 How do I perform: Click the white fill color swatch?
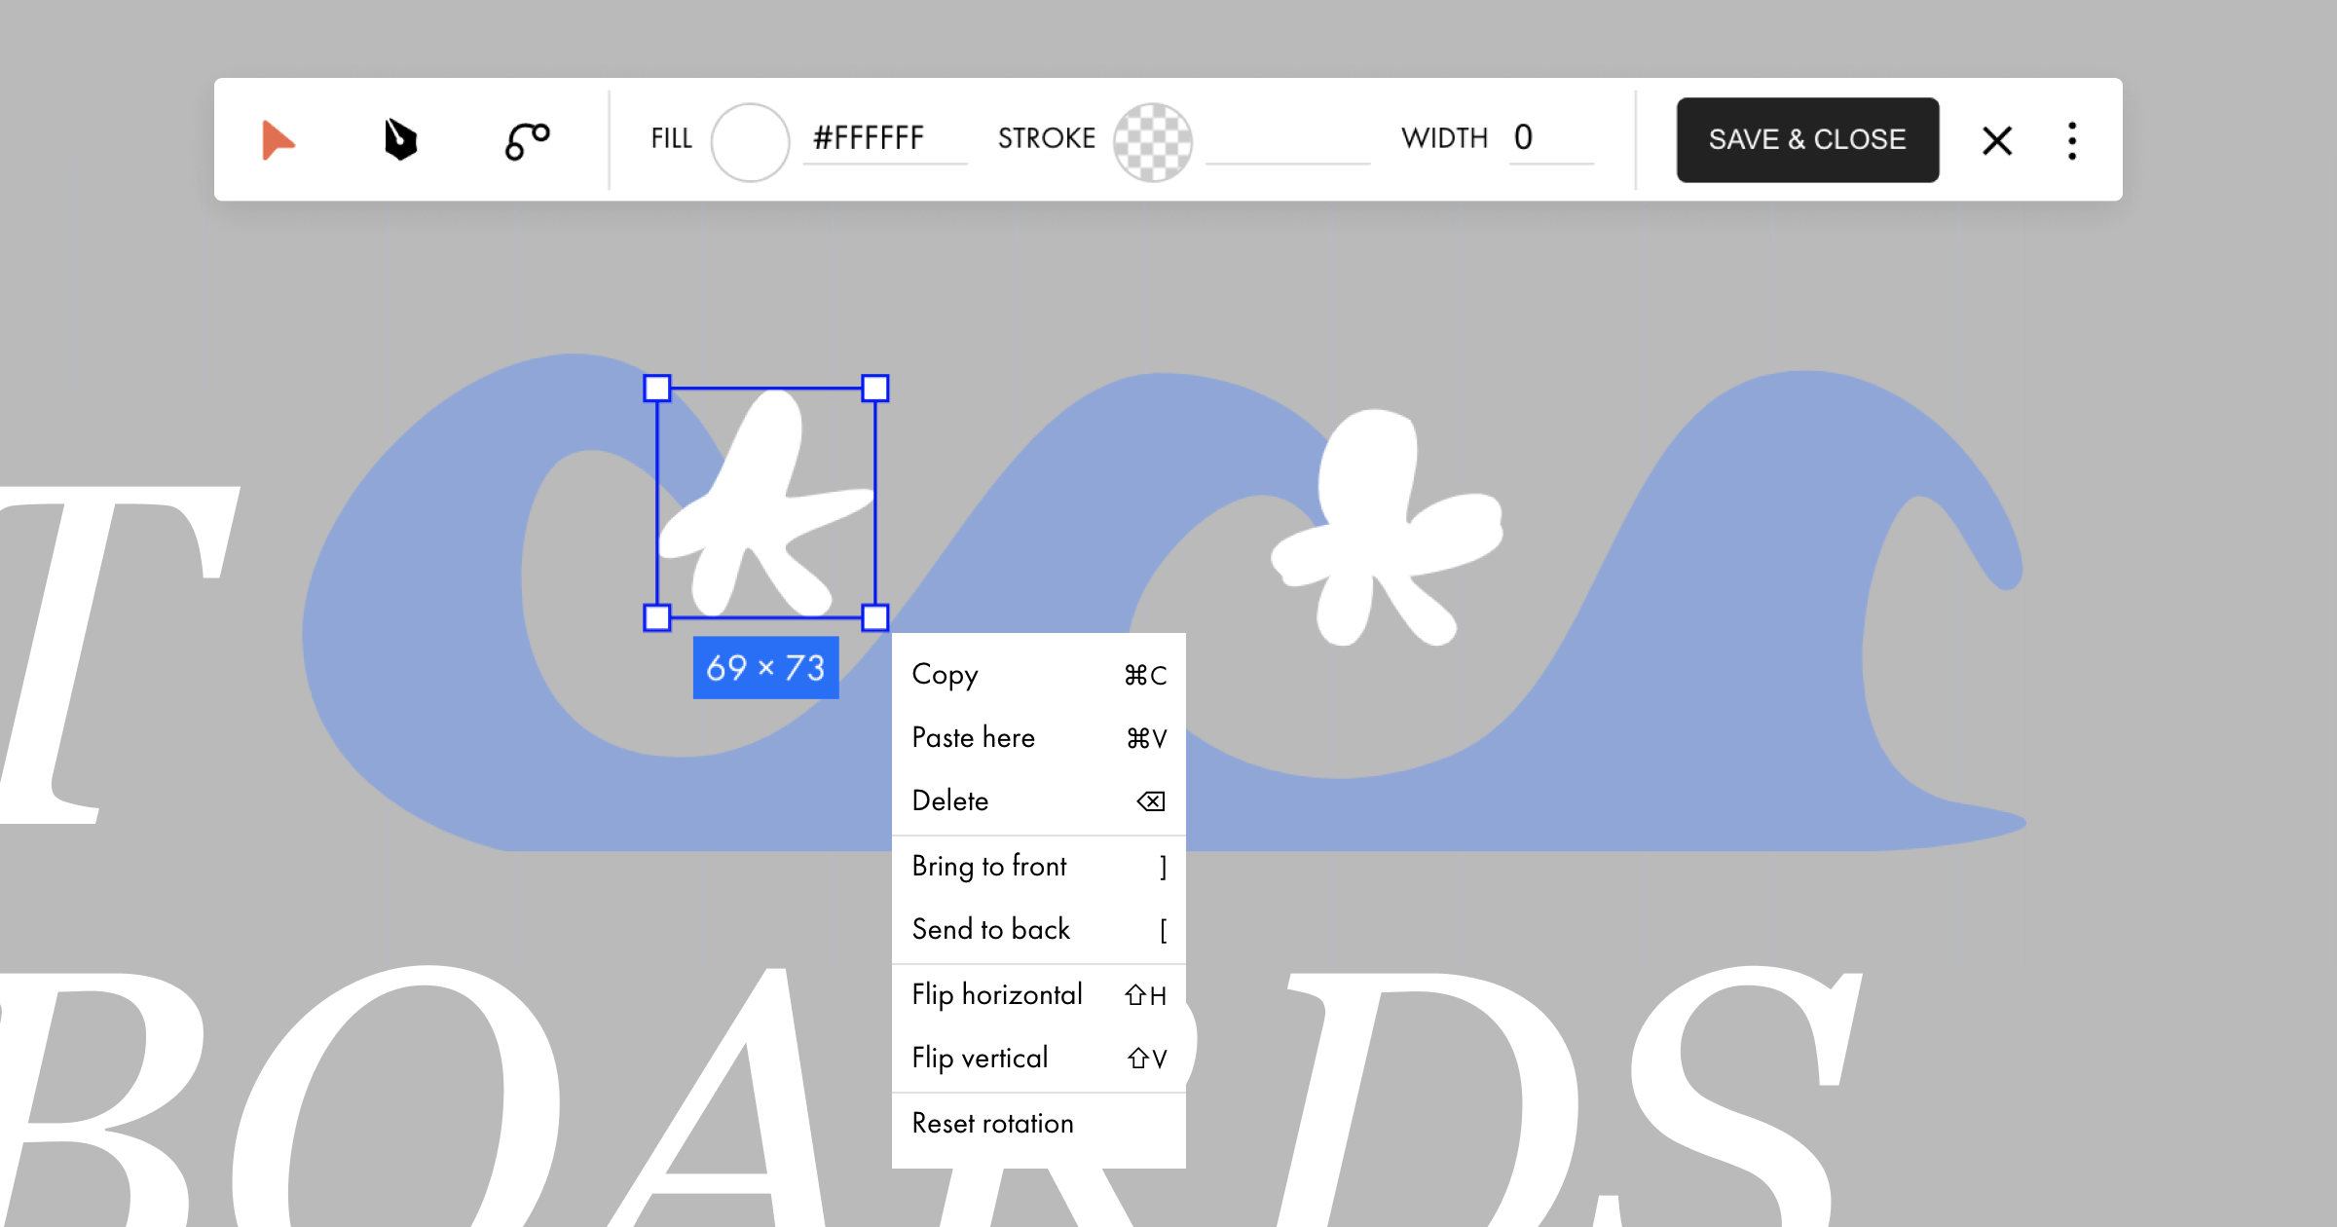[x=749, y=141]
